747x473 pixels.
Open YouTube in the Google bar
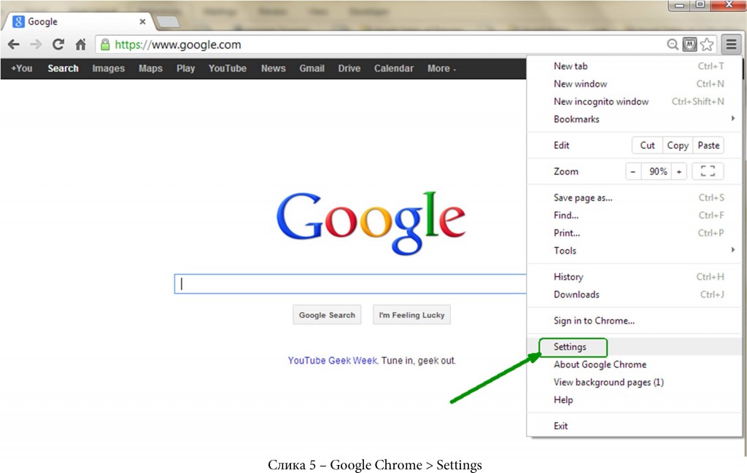[228, 69]
